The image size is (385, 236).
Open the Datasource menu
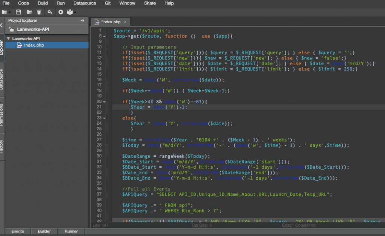tap(85, 3)
